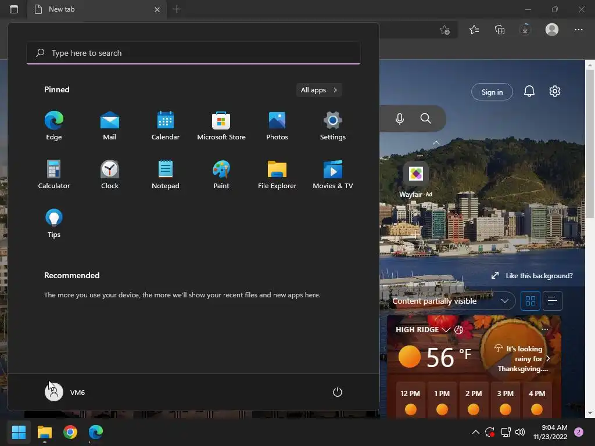Open the network status tray icon
595x446 pixels.
coord(506,432)
